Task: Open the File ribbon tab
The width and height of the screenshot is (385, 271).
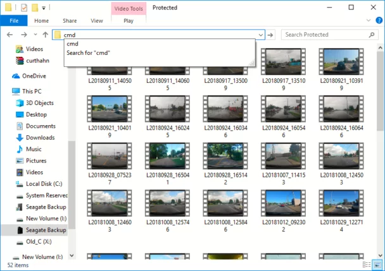Action: pos(14,21)
